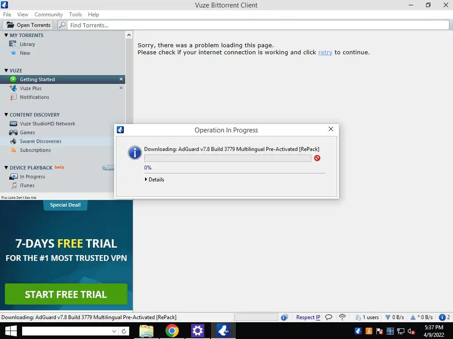Click the Vuze taskbar button
The image size is (453, 339).
click(x=223, y=331)
